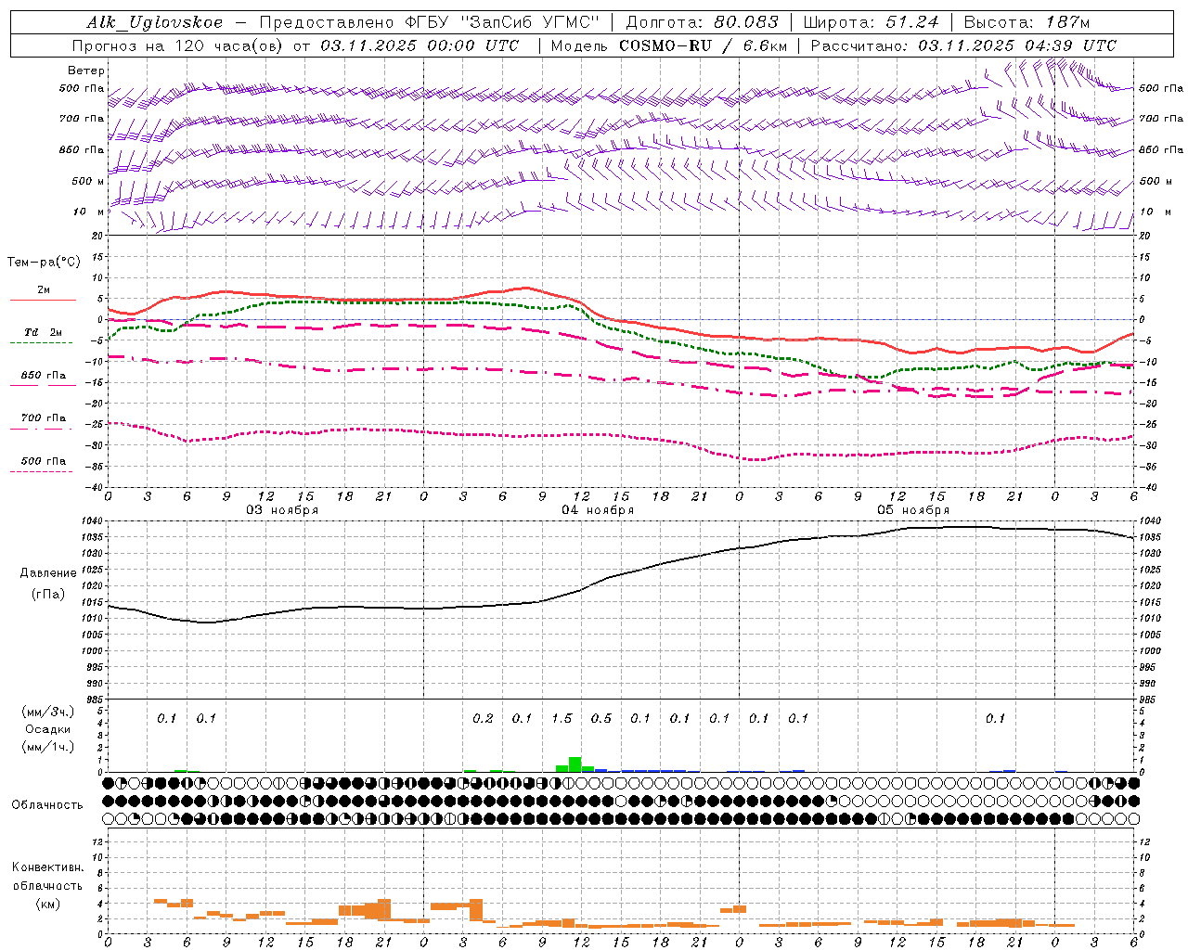Click the '(мм/1ч.)' precipitation unit label

click(47, 747)
